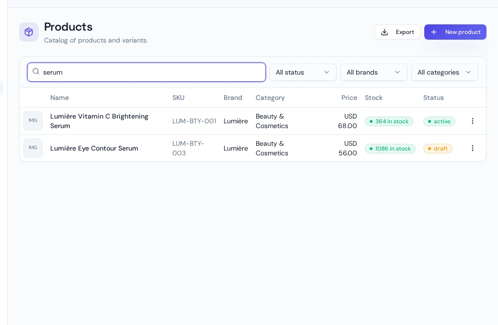Click the Name column header

pos(59,97)
